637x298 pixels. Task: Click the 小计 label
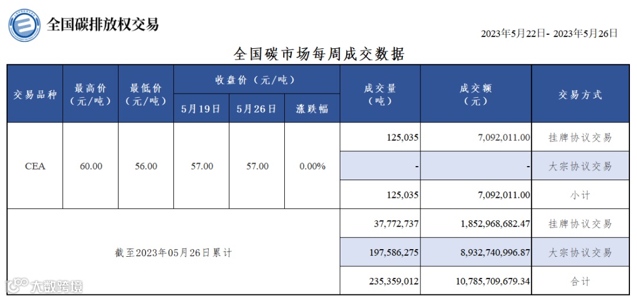click(x=580, y=195)
